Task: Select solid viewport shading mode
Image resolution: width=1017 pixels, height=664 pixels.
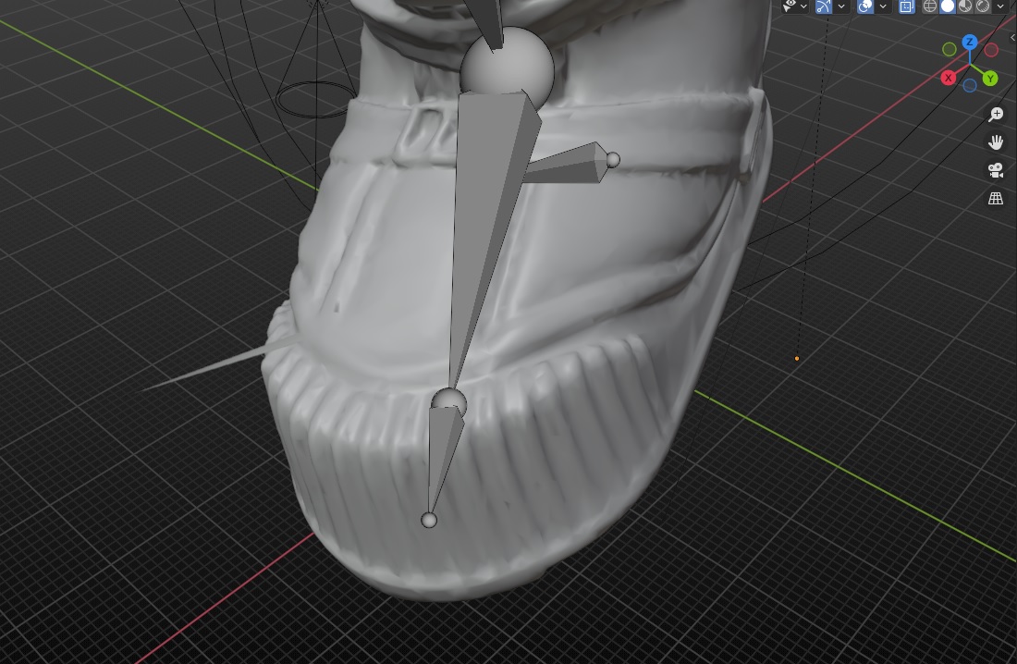Action: pos(948,6)
